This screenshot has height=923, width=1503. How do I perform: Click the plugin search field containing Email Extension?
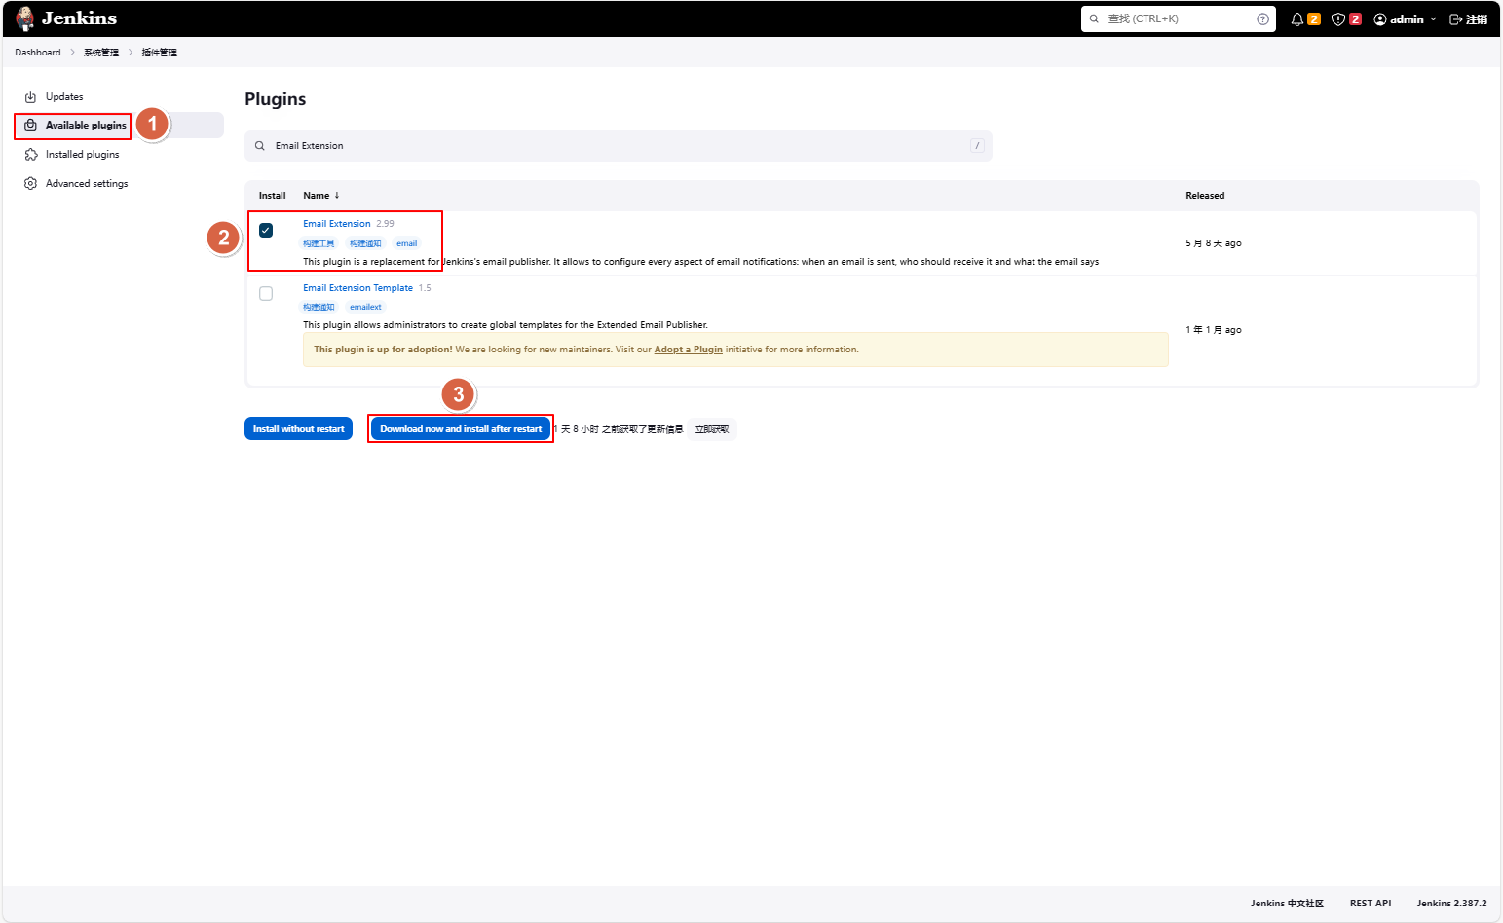(619, 146)
